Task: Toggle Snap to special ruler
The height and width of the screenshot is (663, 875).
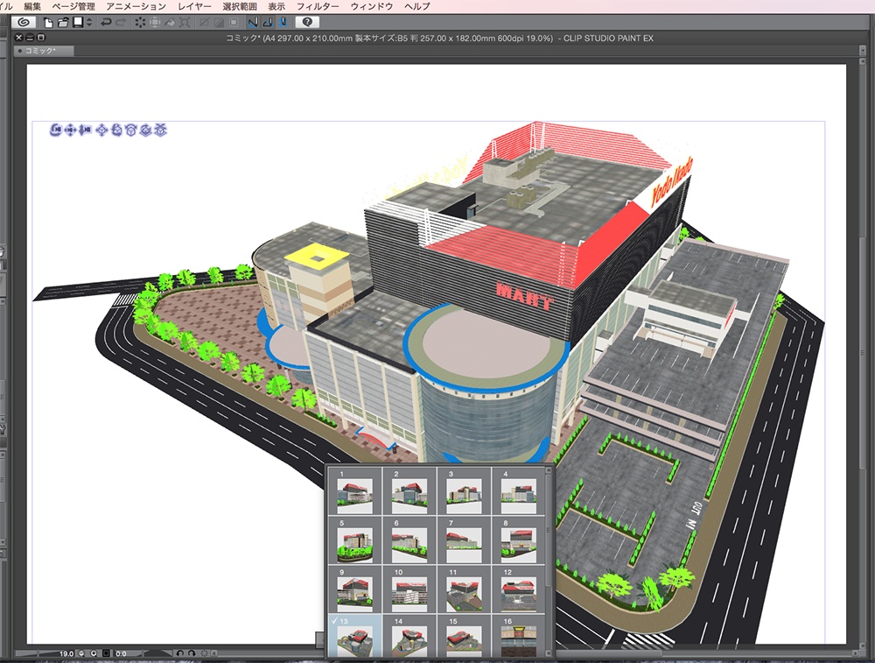Action: coord(268,23)
